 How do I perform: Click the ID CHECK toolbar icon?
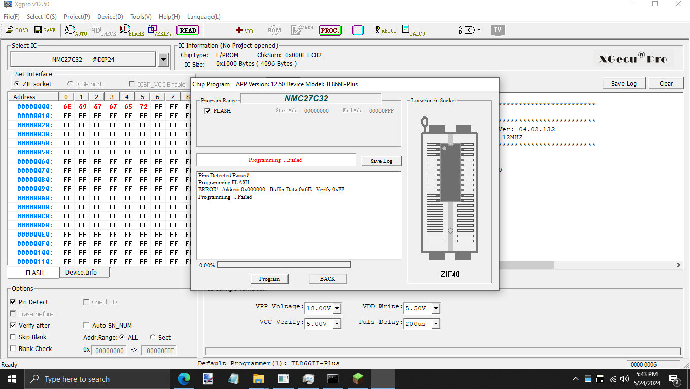point(104,31)
